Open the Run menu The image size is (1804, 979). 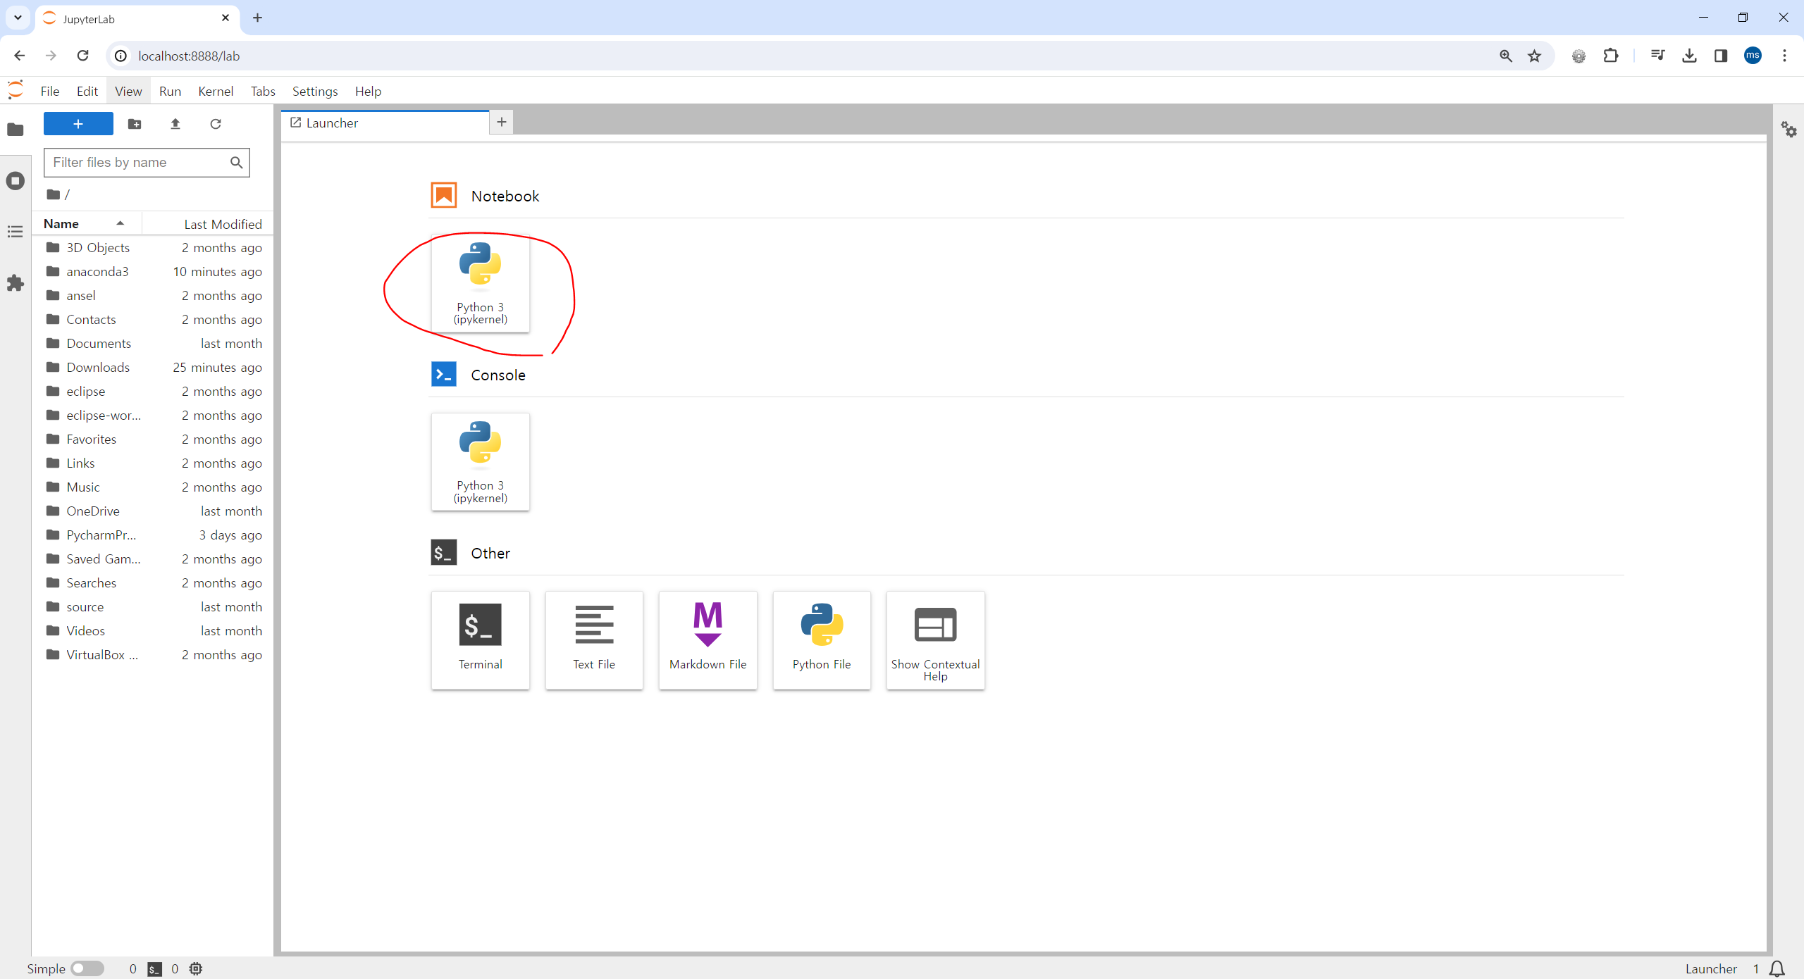170,91
